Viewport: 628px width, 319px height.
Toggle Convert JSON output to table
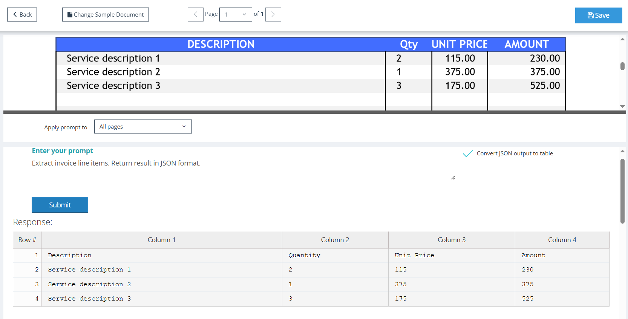point(468,153)
